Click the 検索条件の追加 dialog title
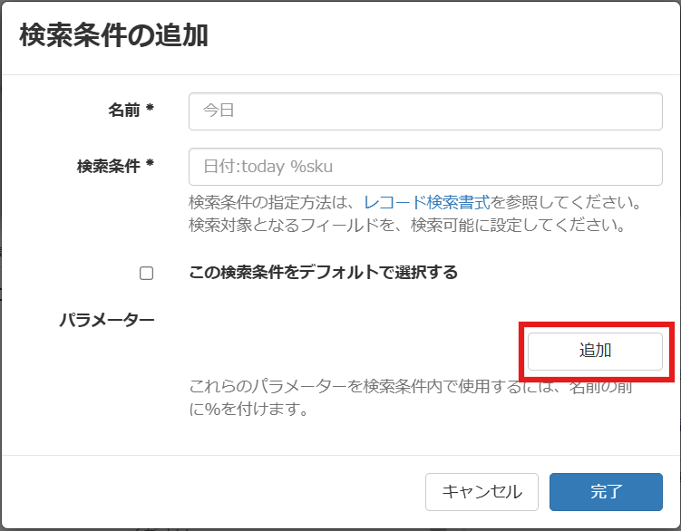The image size is (681, 531). pyautogui.click(x=113, y=35)
